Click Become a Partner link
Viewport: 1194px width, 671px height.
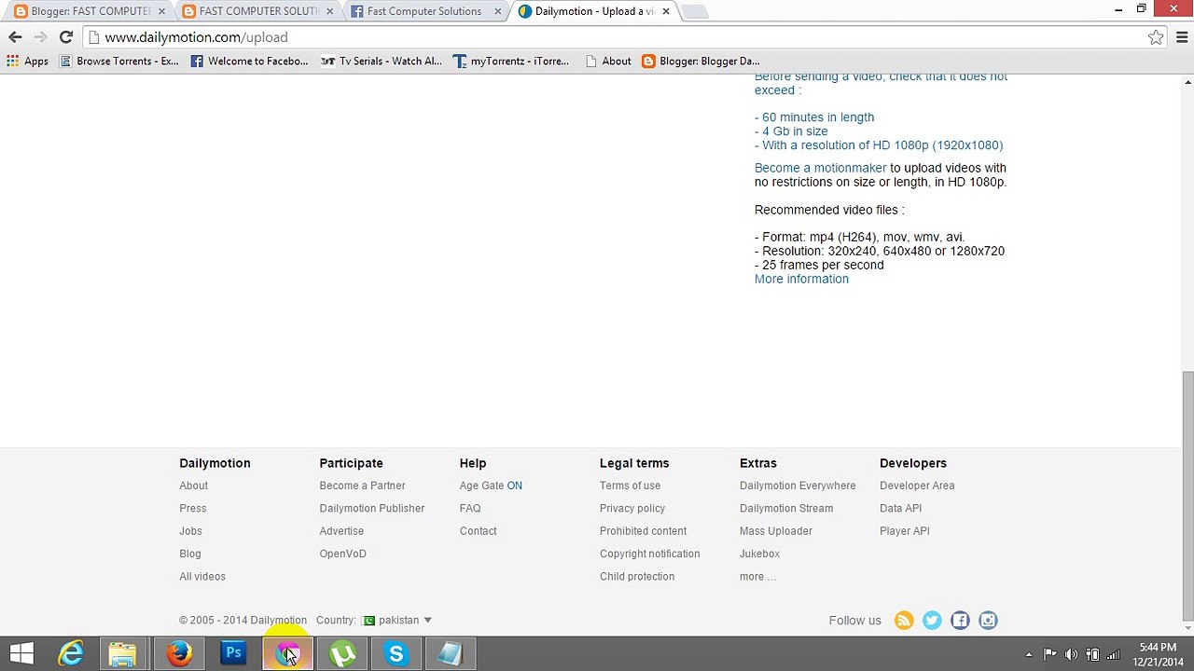coord(362,486)
